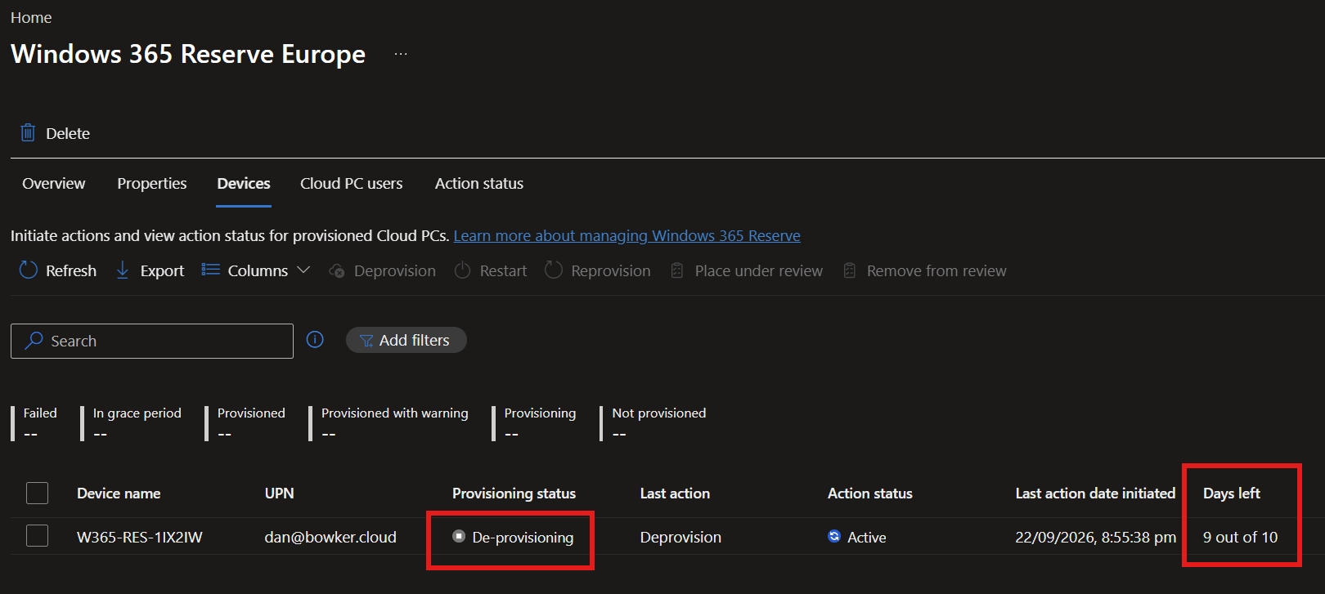Tick the select-all checkbox in the table header

37,493
